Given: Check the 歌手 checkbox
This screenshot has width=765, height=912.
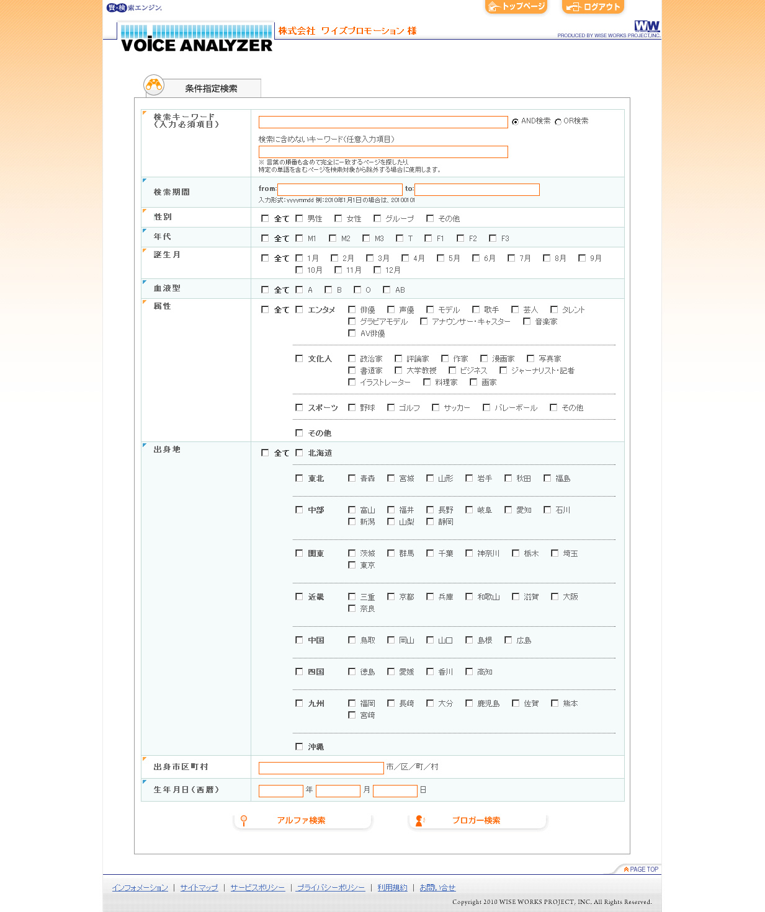Looking at the screenshot, I should pos(476,309).
